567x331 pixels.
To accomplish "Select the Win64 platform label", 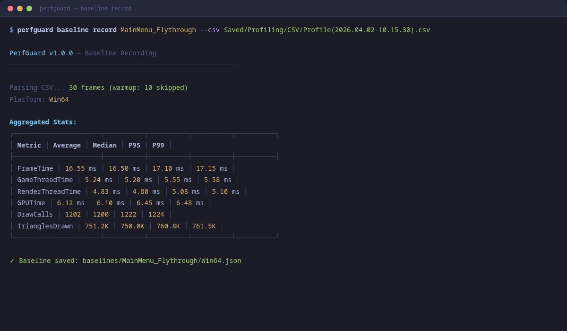I will [x=59, y=99].
